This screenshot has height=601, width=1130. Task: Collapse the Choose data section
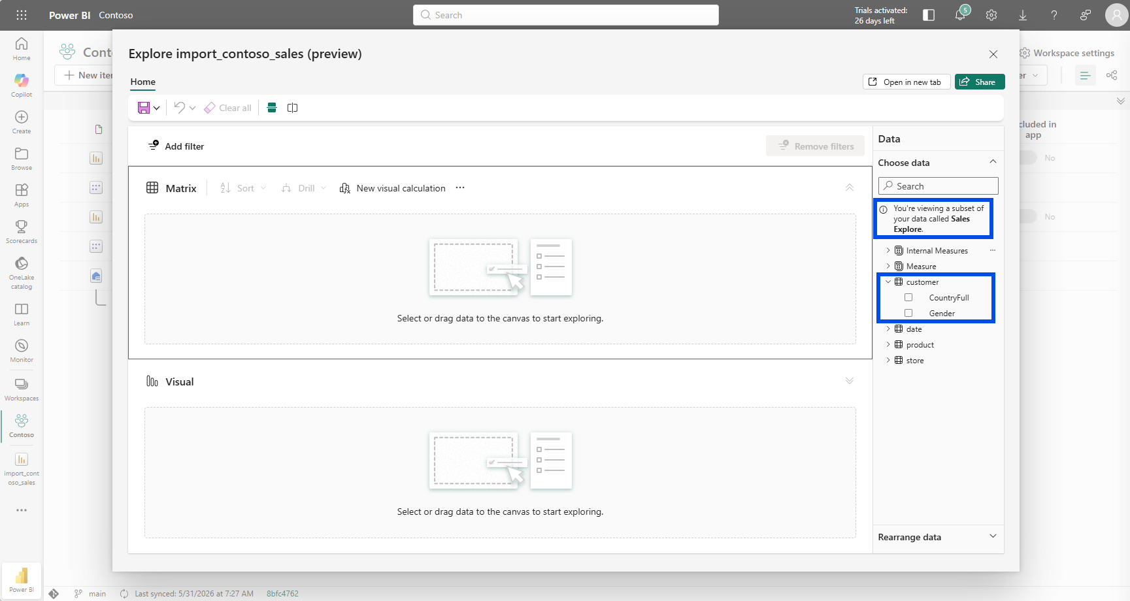[x=993, y=162]
